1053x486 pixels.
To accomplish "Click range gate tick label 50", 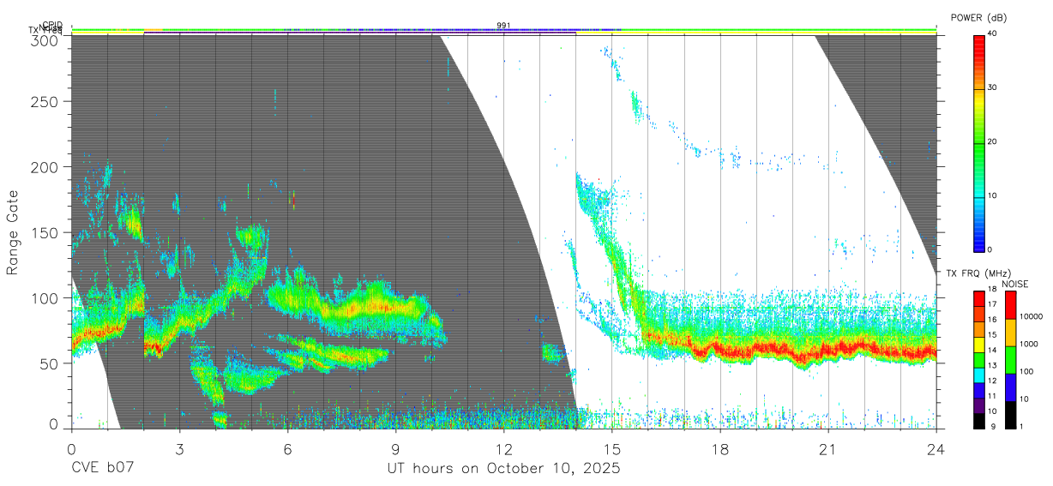I will click(x=51, y=363).
